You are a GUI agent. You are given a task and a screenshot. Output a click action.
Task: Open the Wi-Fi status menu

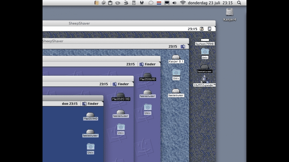[183, 3]
